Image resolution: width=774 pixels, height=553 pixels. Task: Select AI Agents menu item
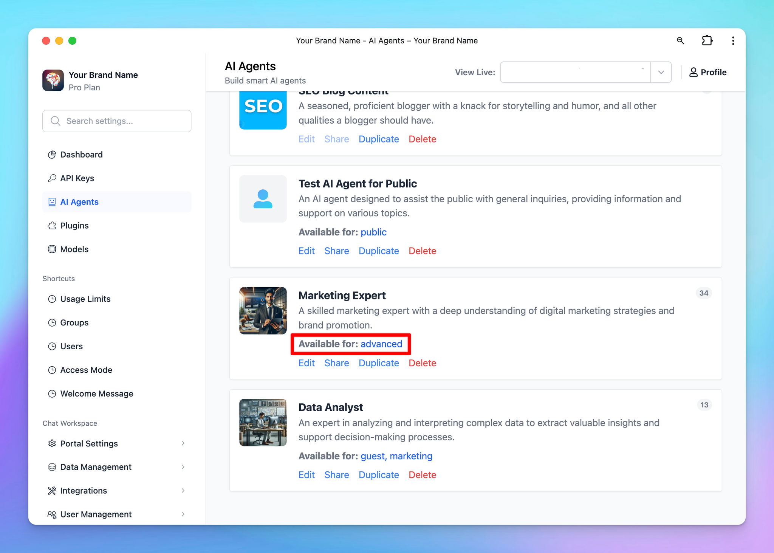point(117,202)
